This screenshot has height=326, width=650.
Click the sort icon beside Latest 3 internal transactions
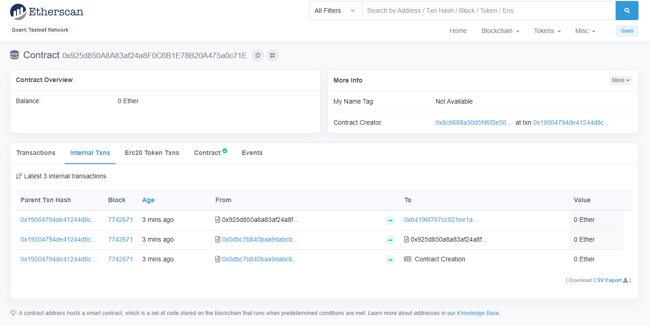click(19, 176)
